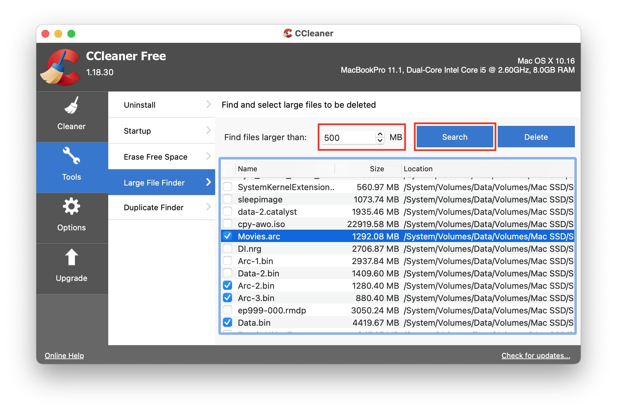
Task: Click the 4419.67 MB size value
Action: click(x=376, y=323)
